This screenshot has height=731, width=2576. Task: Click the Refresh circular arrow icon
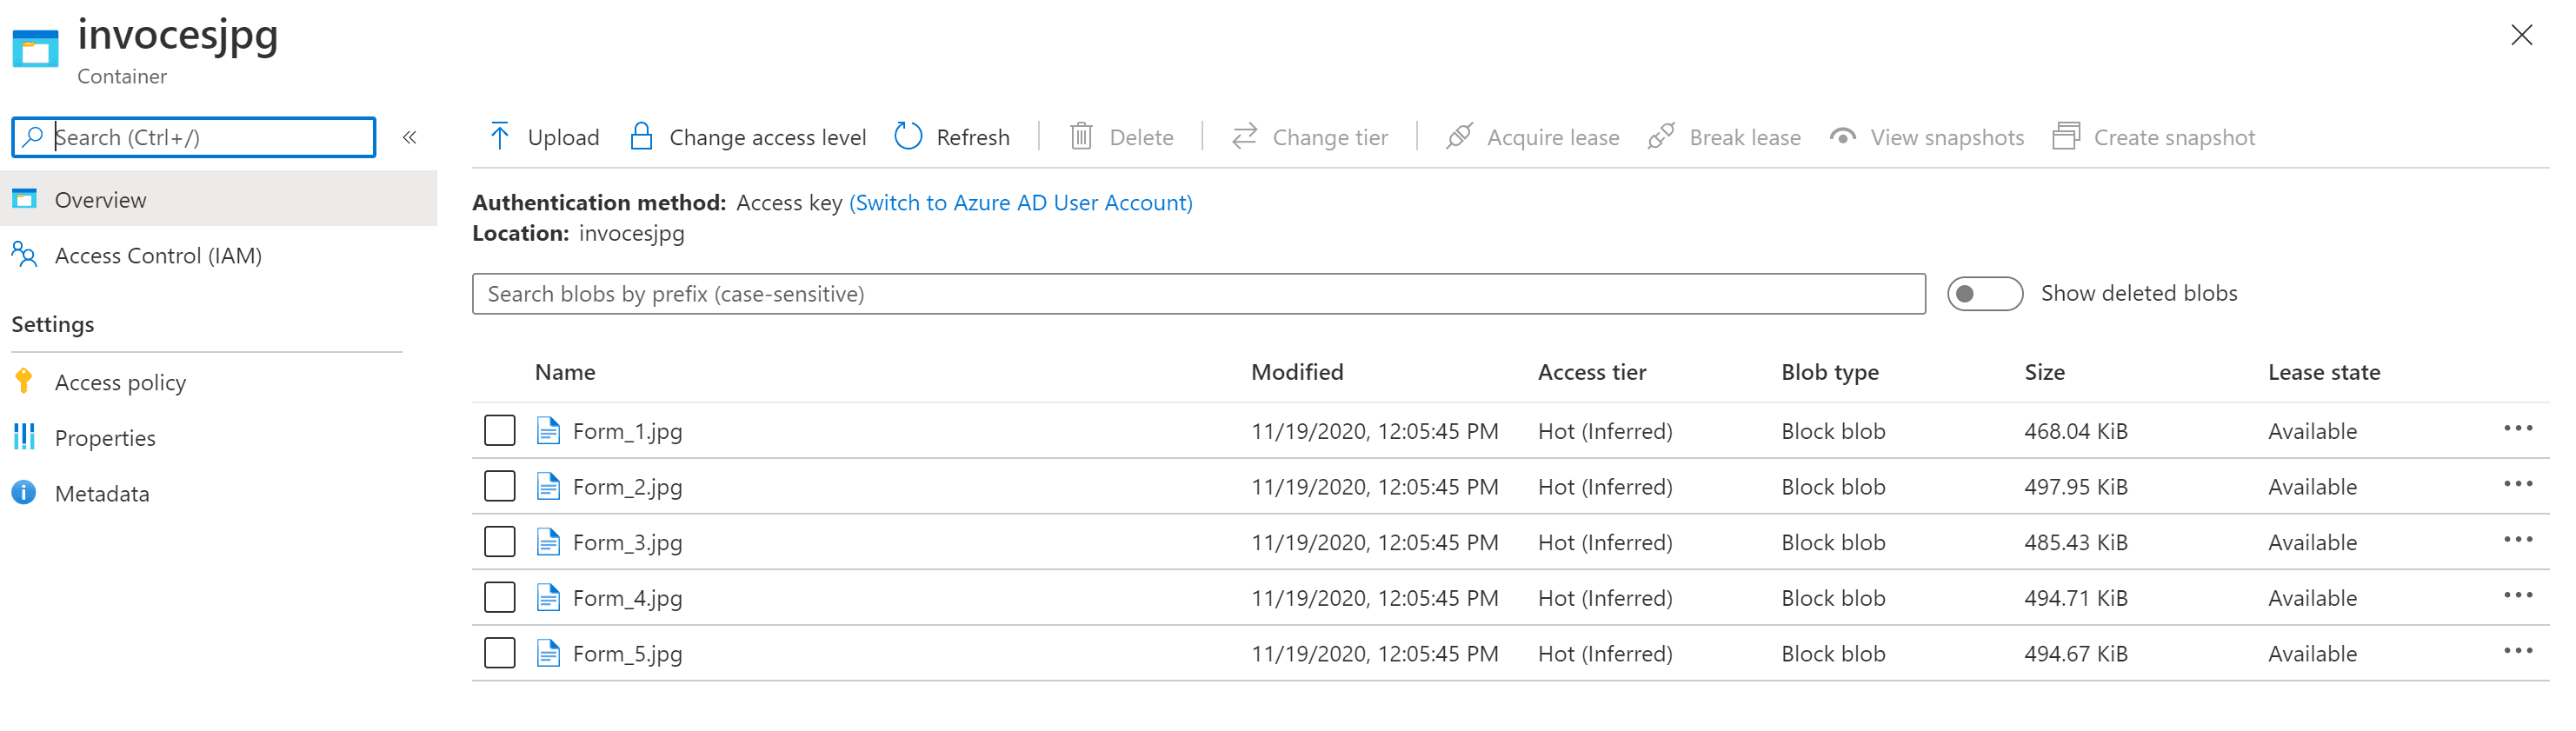pos(907,136)
